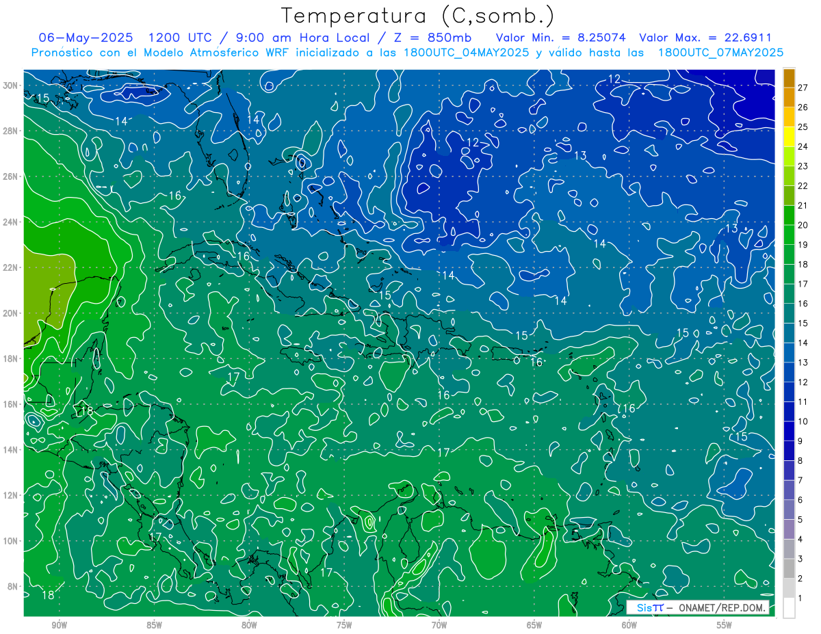The height and width of the screenshot is (634, 821).
Task: Click color scale tick label 26
Action: tap(803, 107)
